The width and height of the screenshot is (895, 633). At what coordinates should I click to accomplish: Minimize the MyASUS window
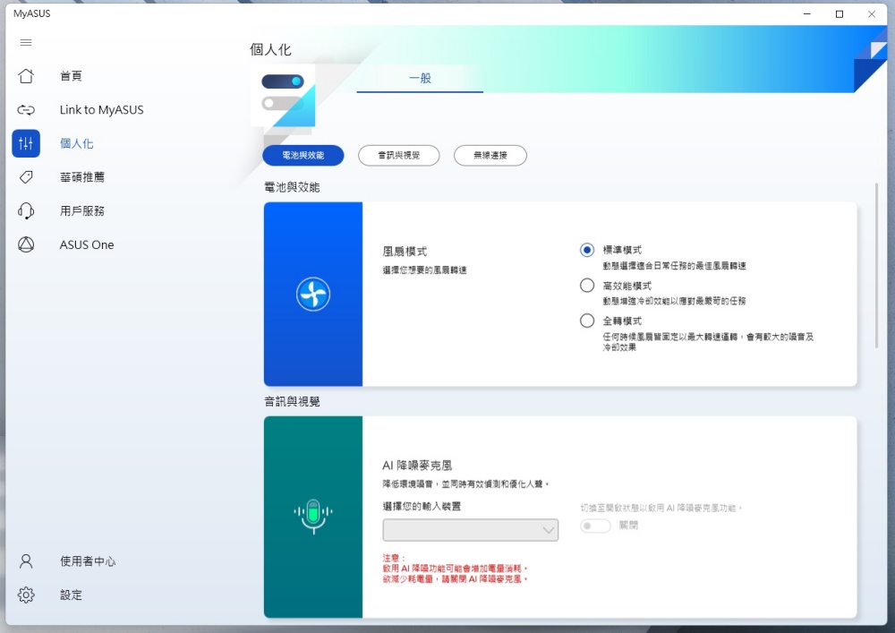coord(807,14)
